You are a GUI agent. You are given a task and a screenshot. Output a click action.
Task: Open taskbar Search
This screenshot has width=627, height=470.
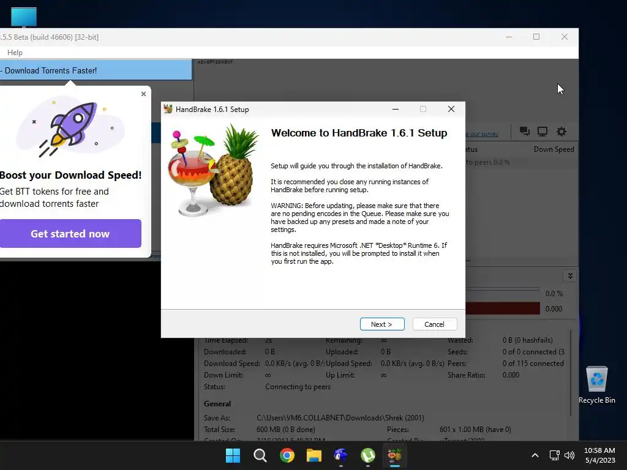(x=260, y=455)
